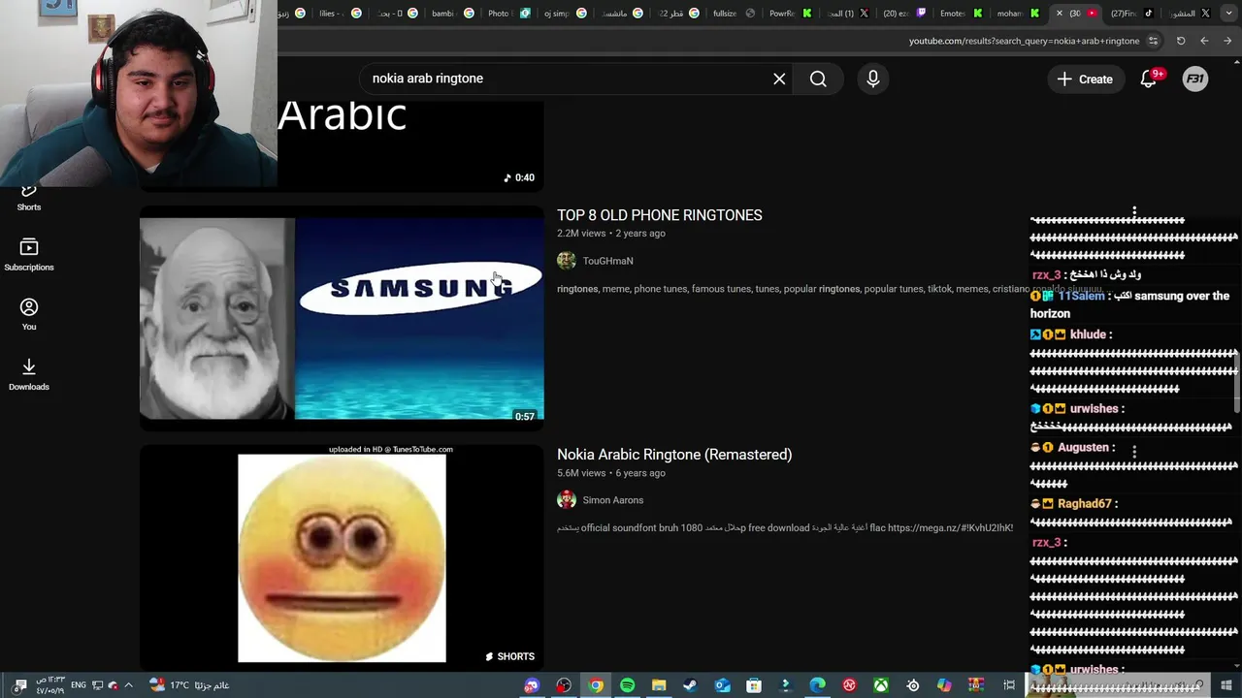Click the magnifier search button
The width and height of the screenshot is (1242, 698).
coord(818,79)
